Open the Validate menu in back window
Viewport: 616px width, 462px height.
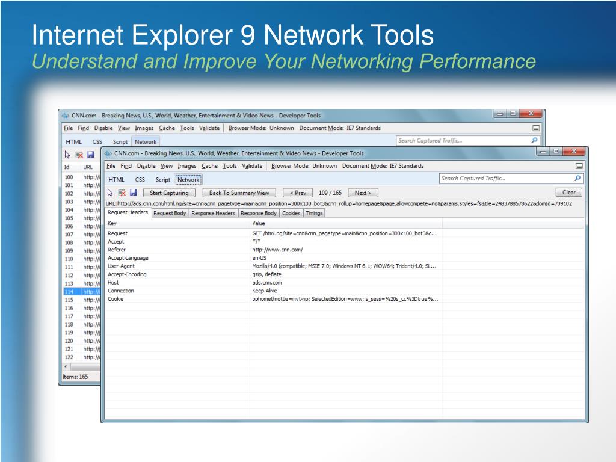tap(209, 128)
